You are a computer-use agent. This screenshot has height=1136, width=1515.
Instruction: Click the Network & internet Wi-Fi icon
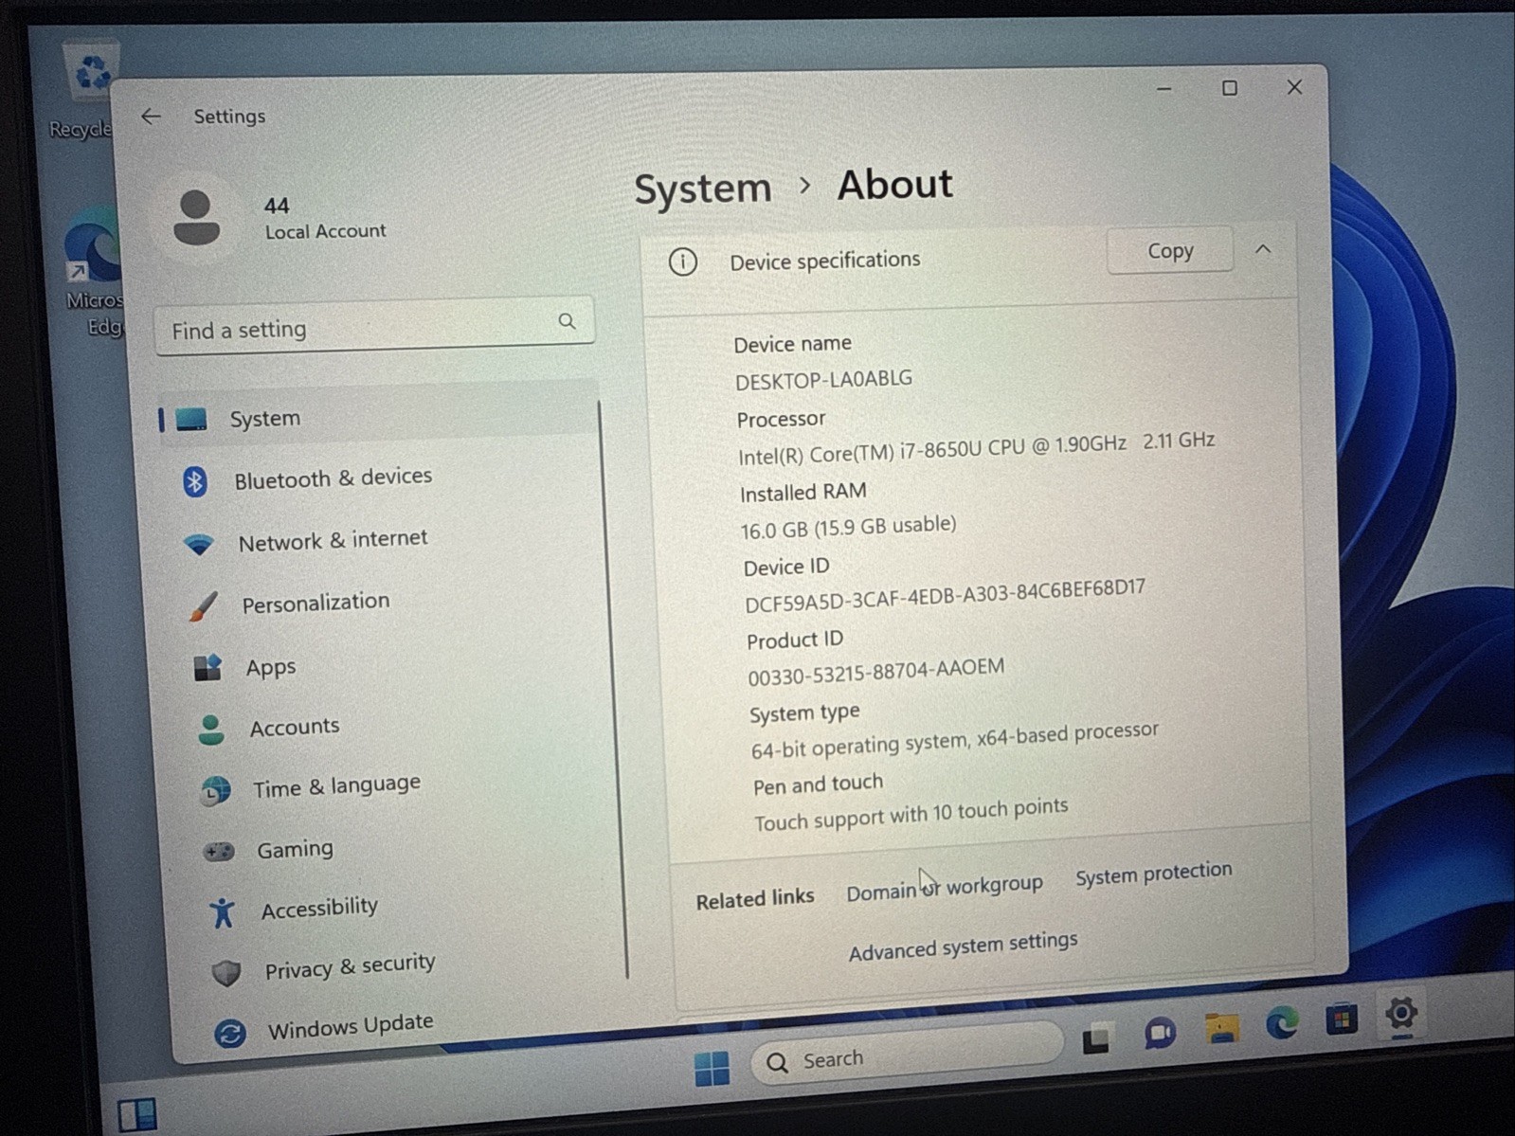pyautogui.click(x=199, y=545)
